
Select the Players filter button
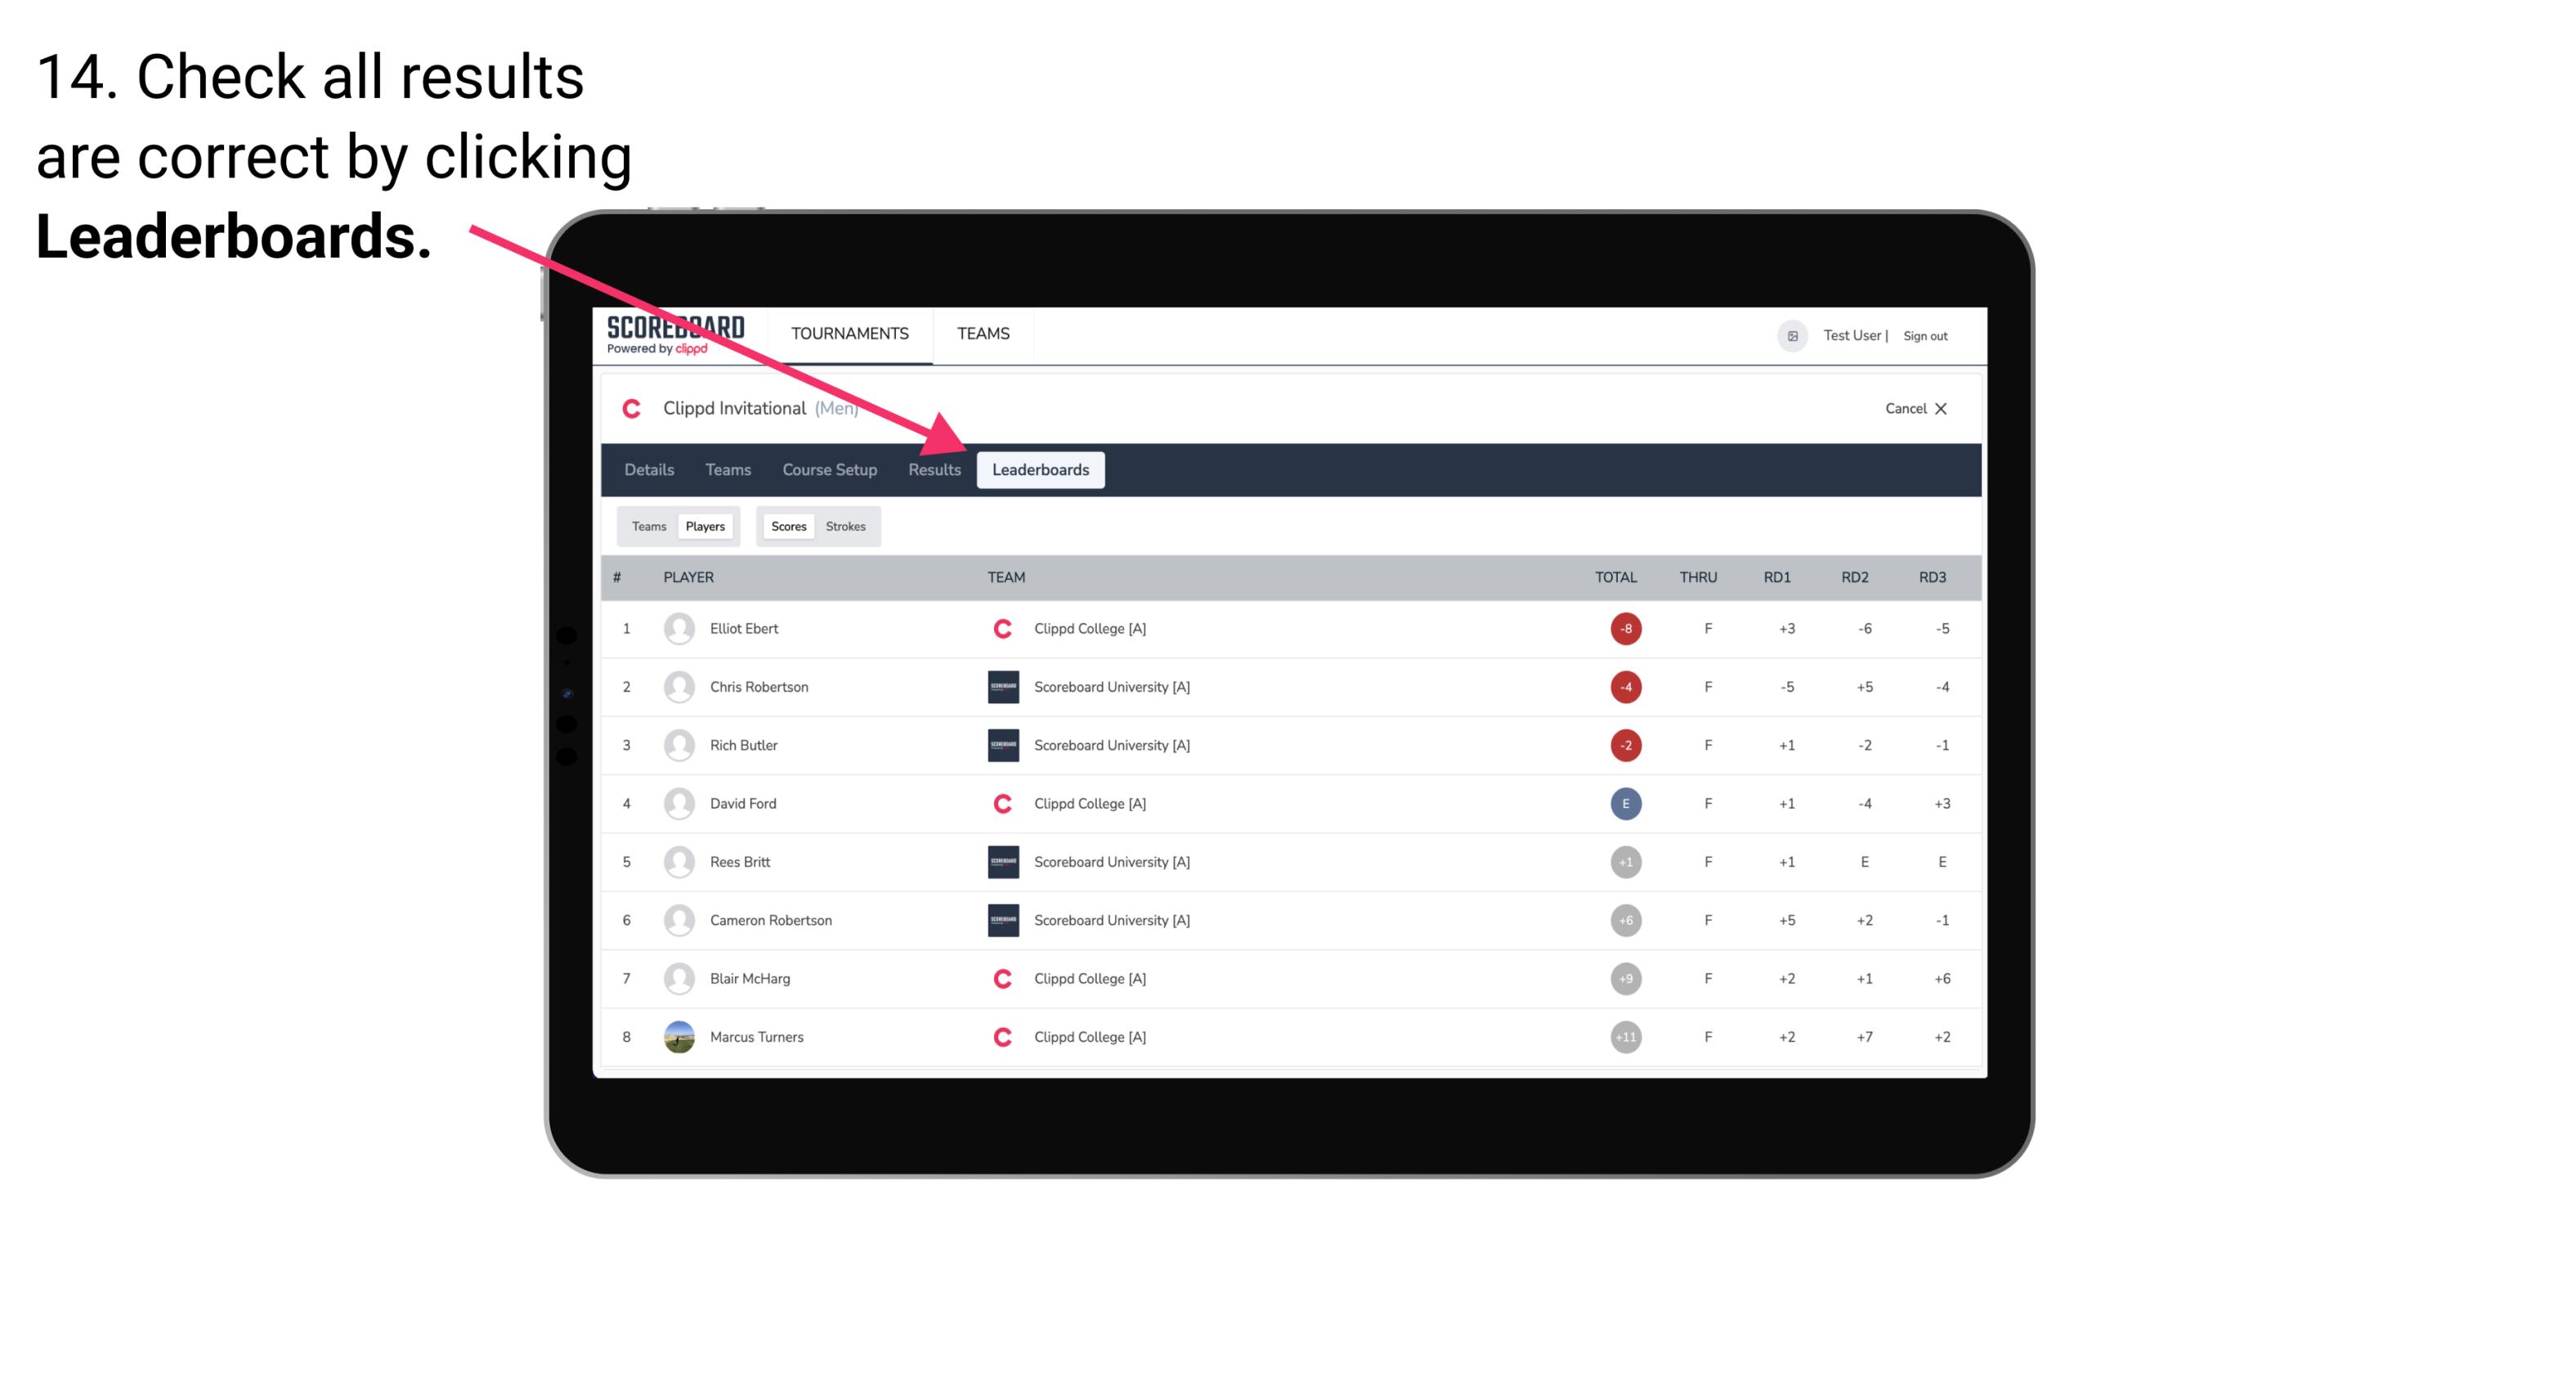click(706, 526)
